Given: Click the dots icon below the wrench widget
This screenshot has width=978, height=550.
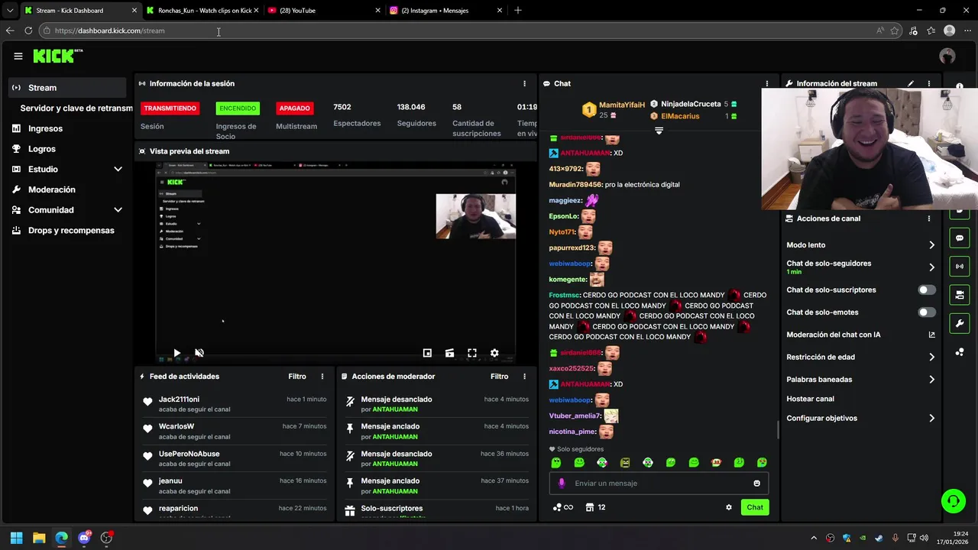Looking at the screenshot, I should pos(960,352).
